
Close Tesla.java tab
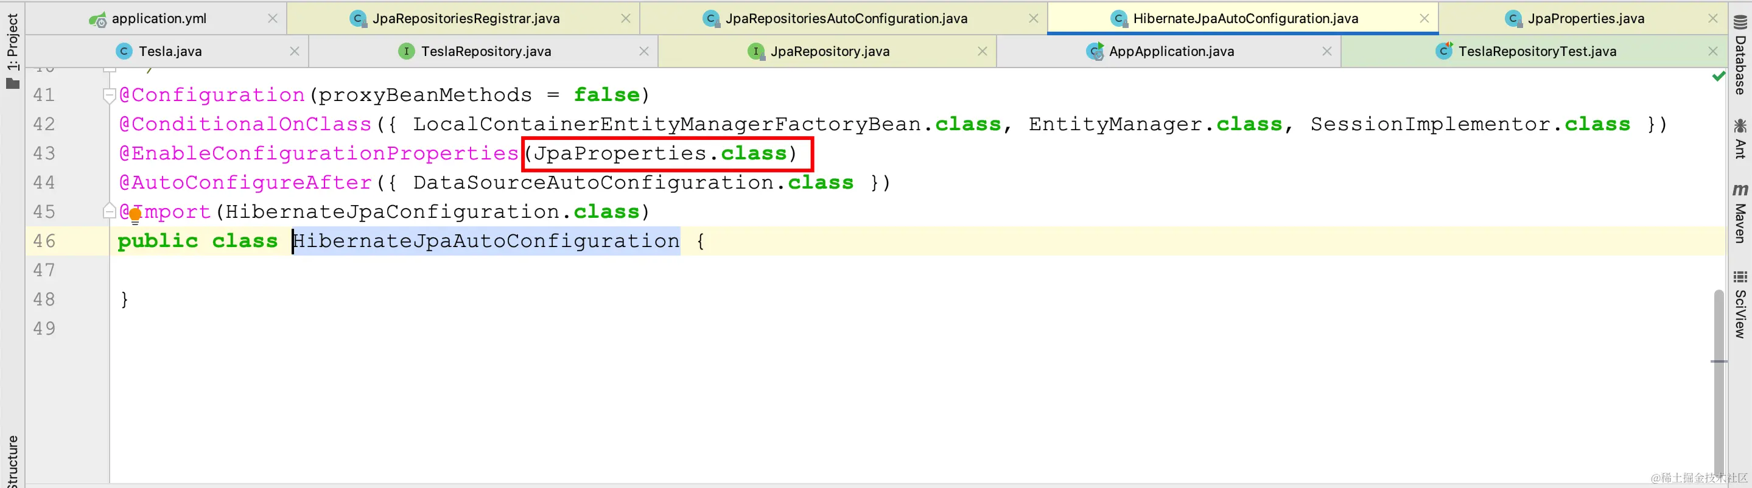coord(295,51)
